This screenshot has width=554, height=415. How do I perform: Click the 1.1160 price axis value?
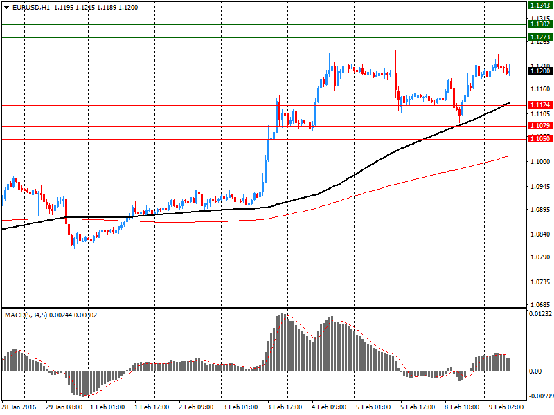pos(540,89)
